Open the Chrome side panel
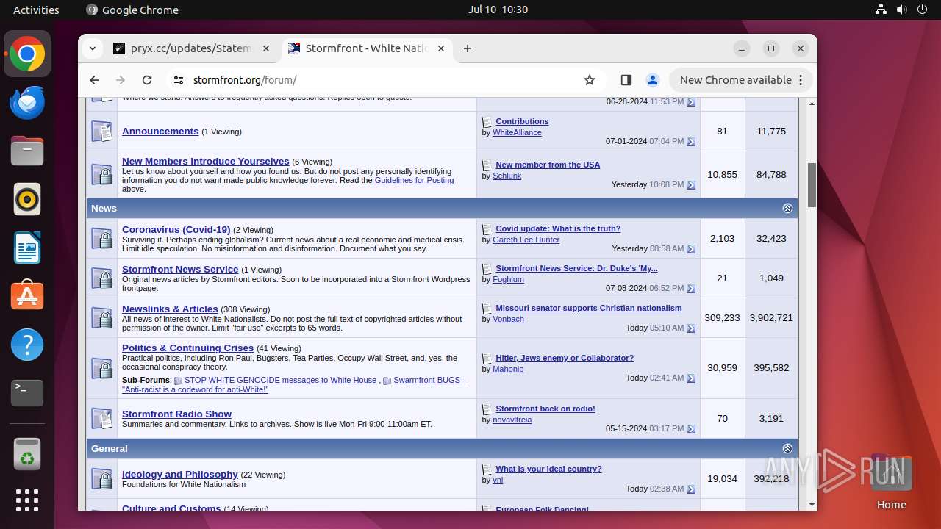Screen dimensions: 941x529 click(x=626, y=80)
